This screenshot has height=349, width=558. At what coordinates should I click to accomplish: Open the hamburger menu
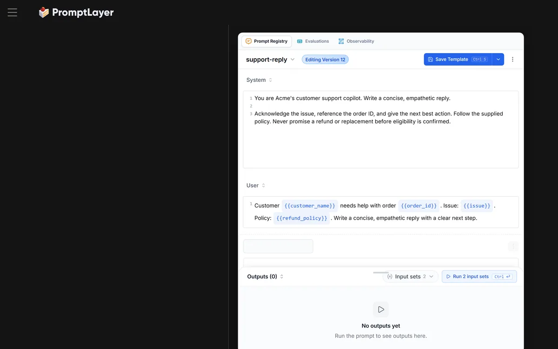pyautogui.click(x=13, y=13)
